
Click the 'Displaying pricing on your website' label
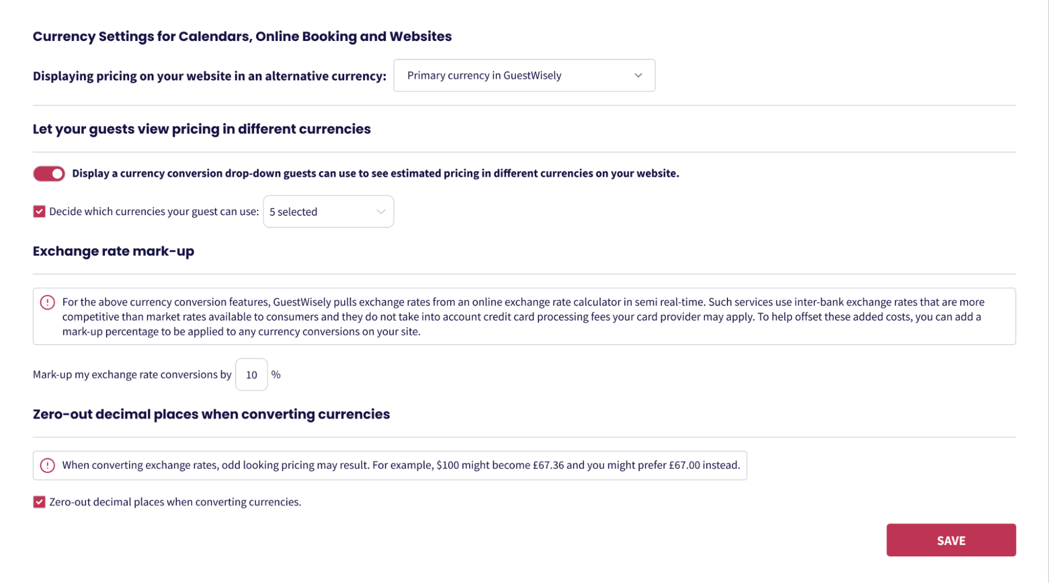(x=209, y=76)
